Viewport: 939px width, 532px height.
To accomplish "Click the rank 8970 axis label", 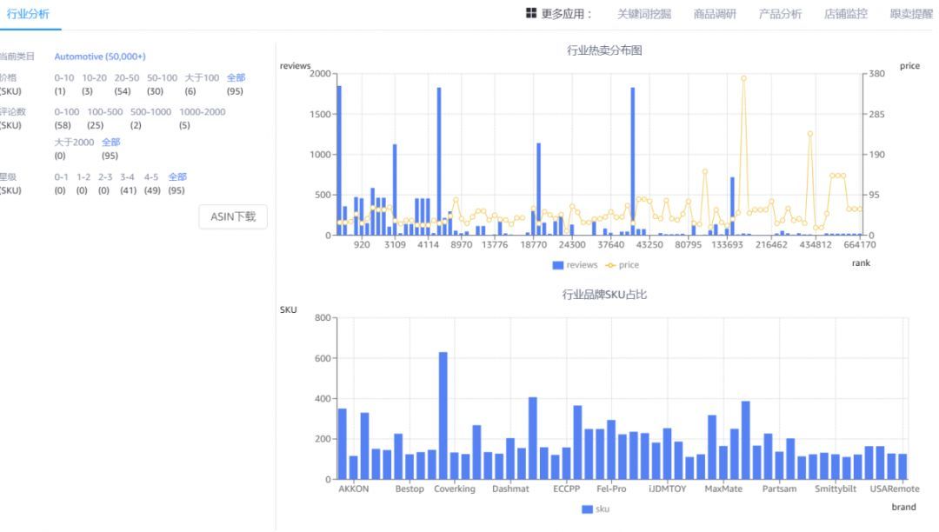I will click(461, 245).
